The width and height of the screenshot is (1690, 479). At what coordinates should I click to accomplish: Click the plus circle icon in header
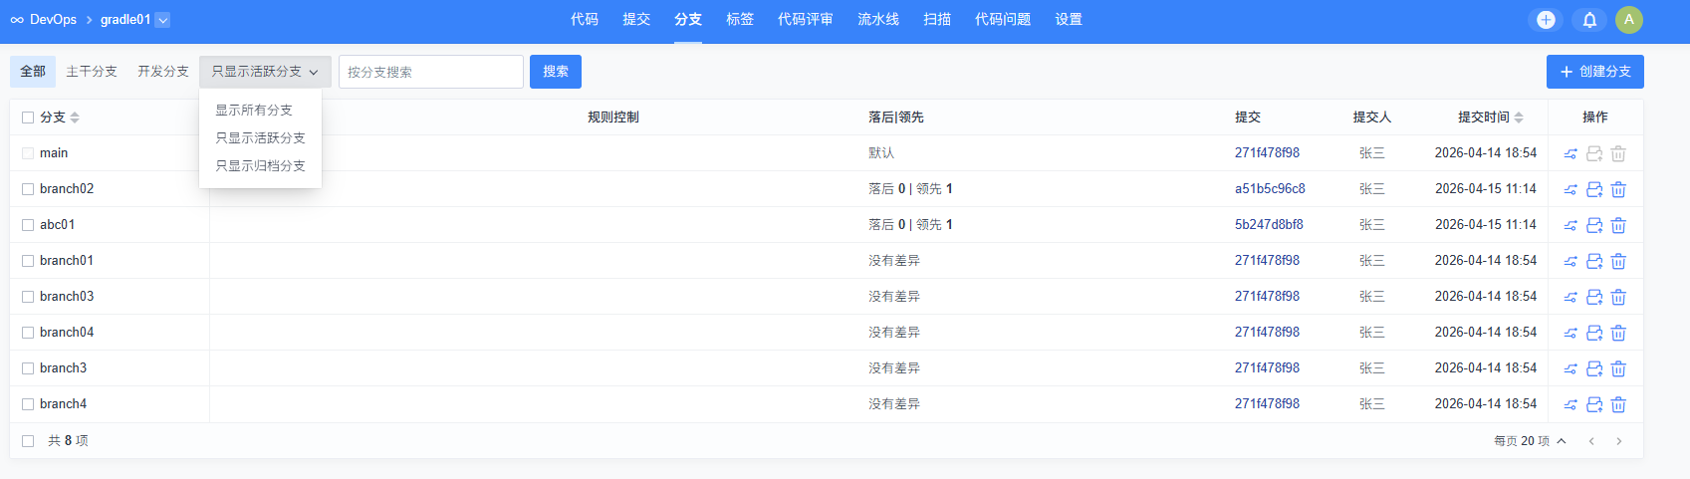pyautogui.click(x=1546, y=20)
